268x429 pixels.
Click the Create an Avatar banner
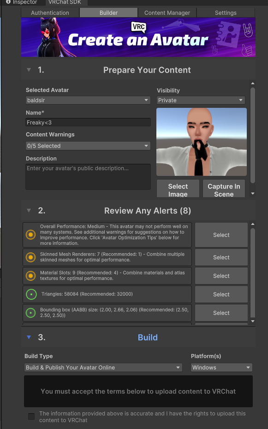(138, 37)
